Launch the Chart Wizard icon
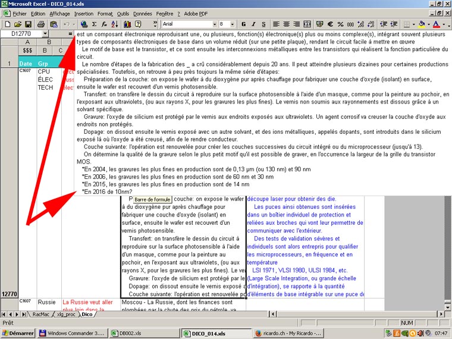 [128, 24]
